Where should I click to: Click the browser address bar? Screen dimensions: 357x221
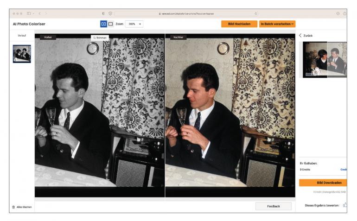click(x=186, y=13)
